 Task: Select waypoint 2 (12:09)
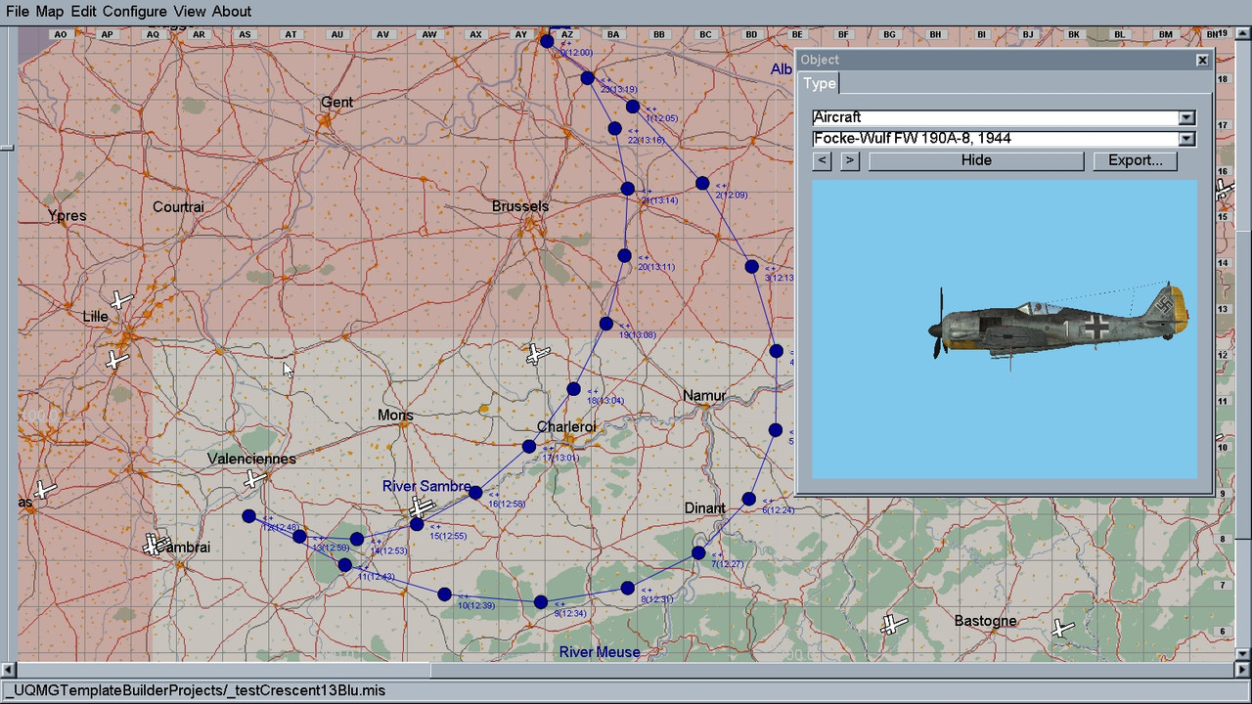pos(701,183)
